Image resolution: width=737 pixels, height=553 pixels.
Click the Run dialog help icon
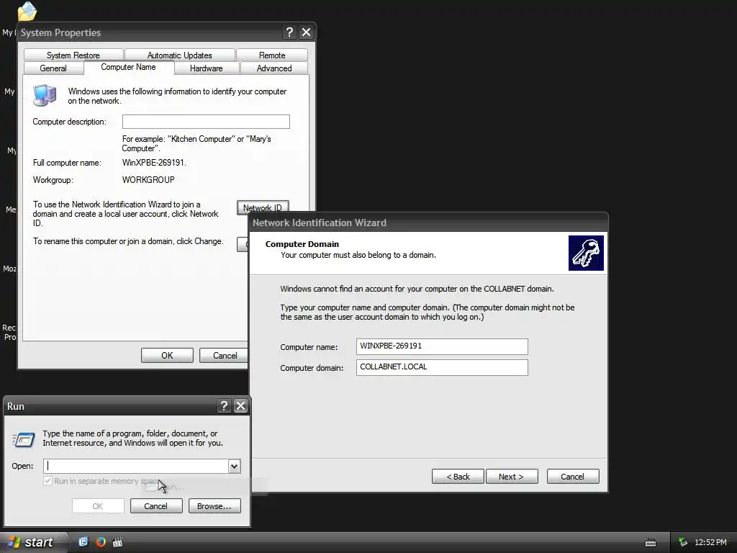(225, 406)
